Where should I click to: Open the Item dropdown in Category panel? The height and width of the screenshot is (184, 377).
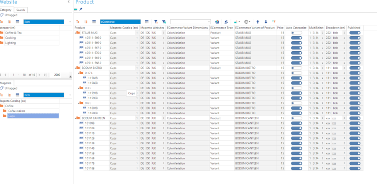pos(44,22)
